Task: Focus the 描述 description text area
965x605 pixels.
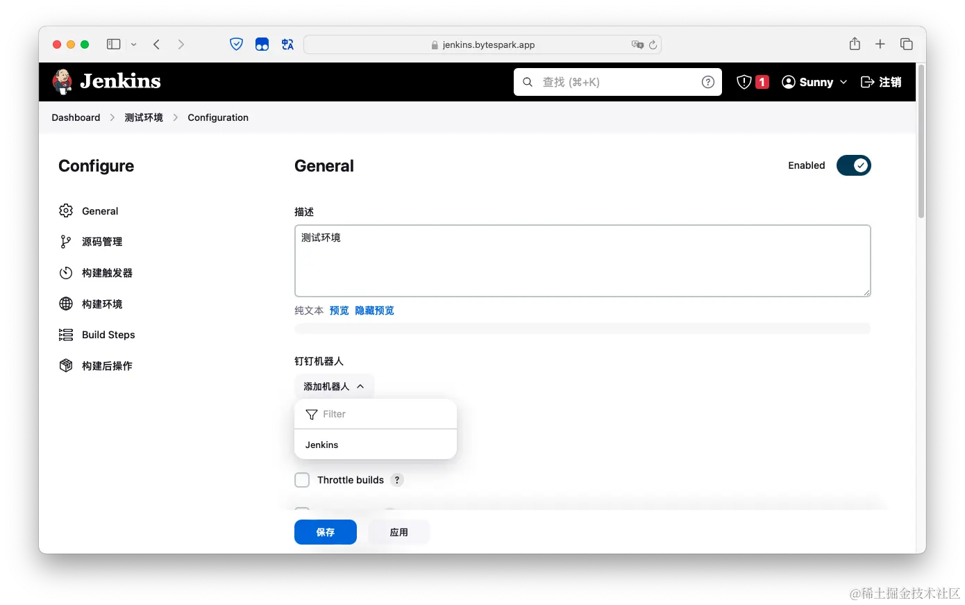Action: [x=582, y=260]
